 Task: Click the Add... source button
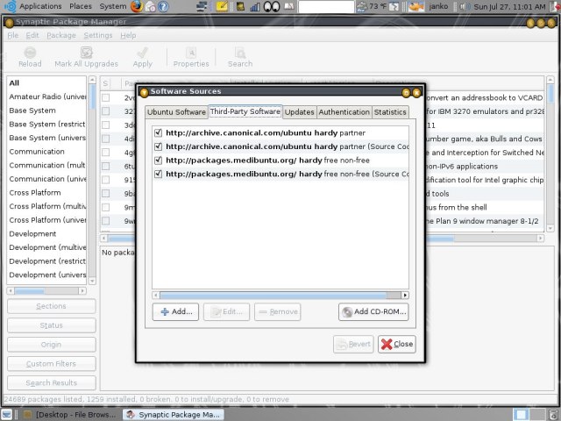coord(175,312)
